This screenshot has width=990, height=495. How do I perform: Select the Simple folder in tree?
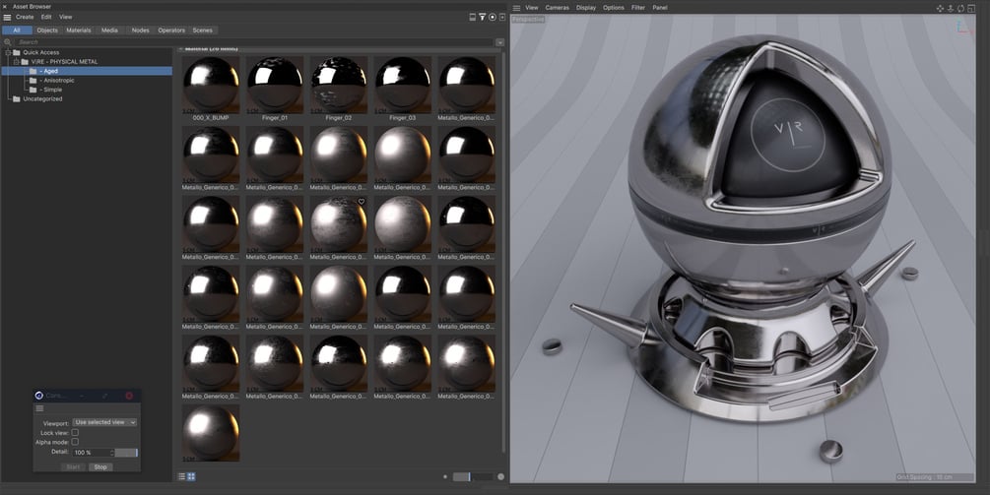tap(51, 90)
